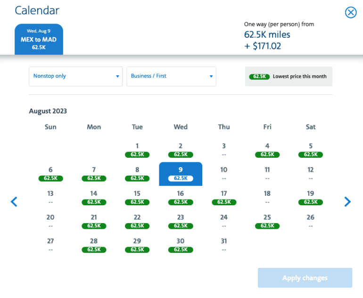Image resolution: width=363 pixels, height=298 pixels.
Task: Select Sunday August 6 date
Action: [50, 174]
